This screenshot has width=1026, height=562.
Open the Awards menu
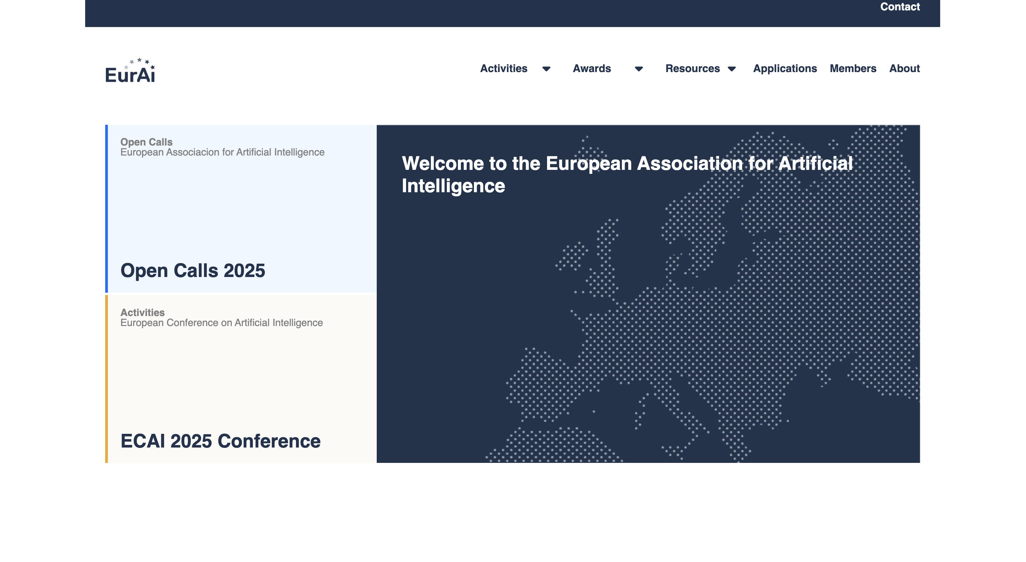pos(591,68)
